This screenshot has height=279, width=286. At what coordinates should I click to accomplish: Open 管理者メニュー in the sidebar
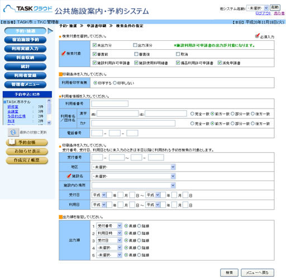click(x=25, y=84)
